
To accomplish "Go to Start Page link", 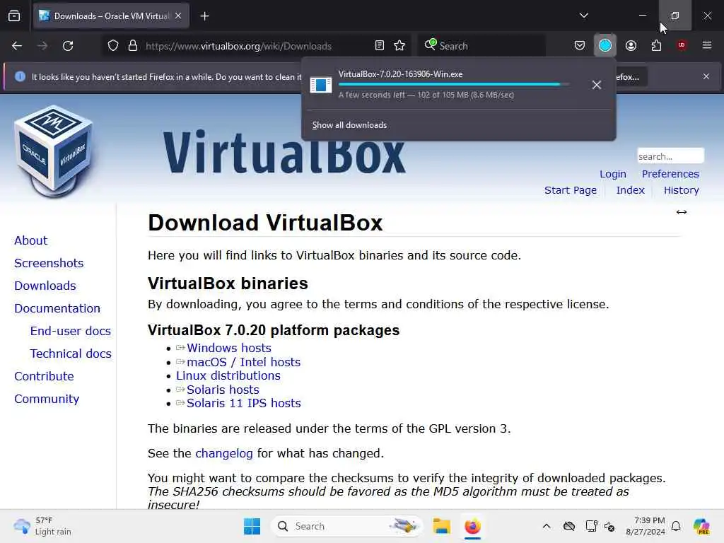I will point(571,190).
